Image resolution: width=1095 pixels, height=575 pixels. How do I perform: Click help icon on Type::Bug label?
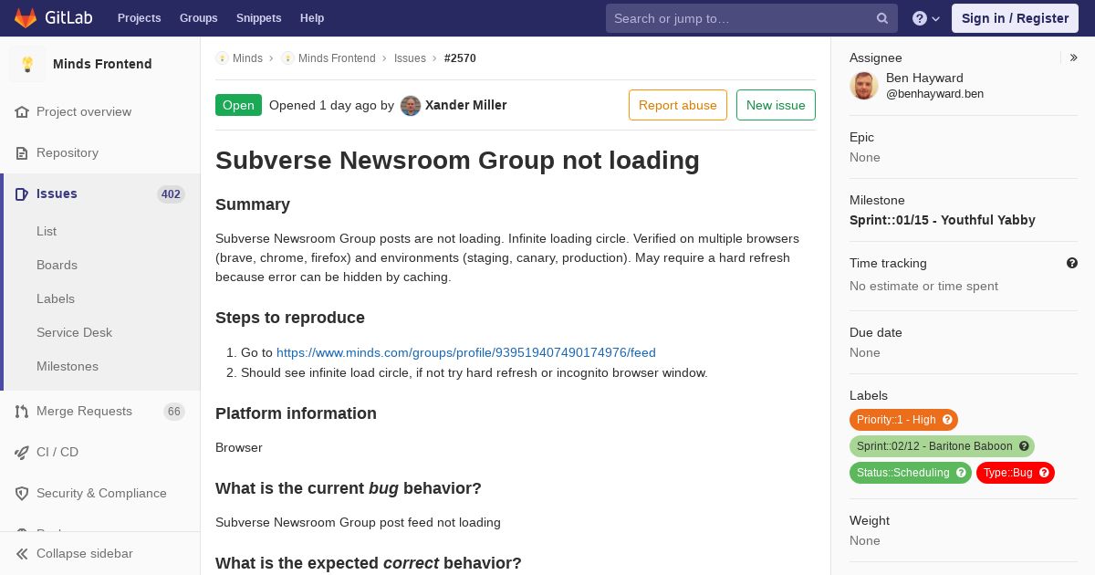(1044, 473)
